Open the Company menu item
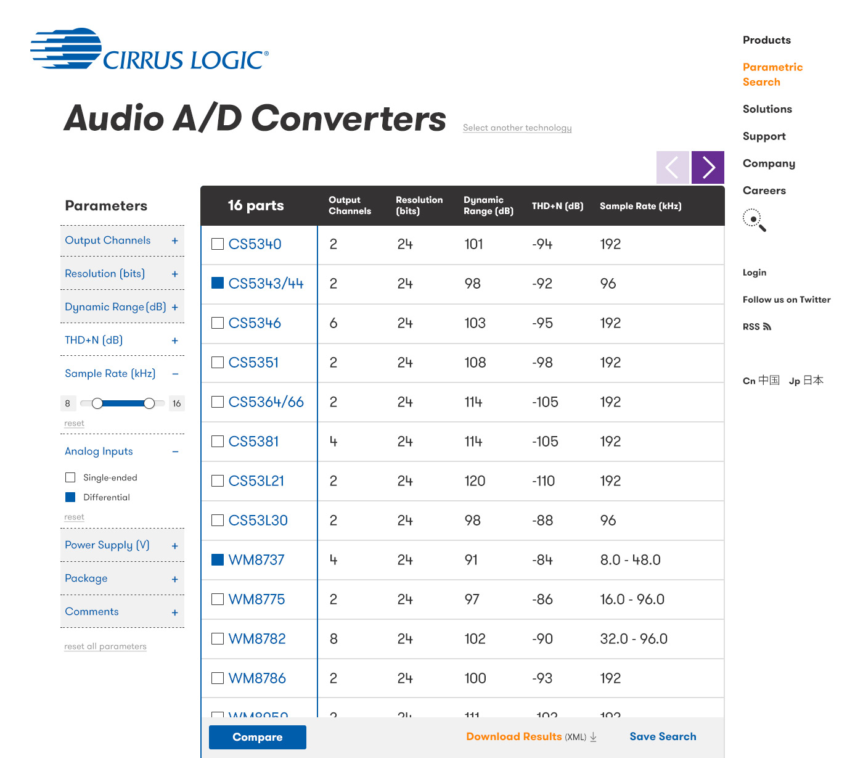The height and width of the screenshot is (758, 863). coord(769,163)
